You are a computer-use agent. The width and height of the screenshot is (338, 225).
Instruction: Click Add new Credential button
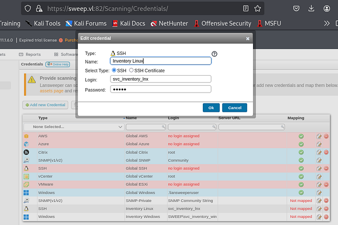click(x=45, y=105)
